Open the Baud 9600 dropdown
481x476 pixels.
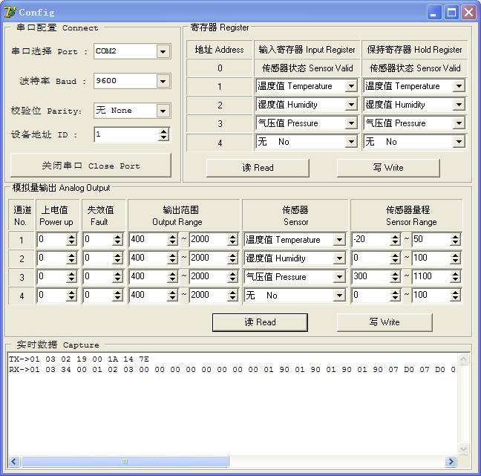click(163, 81)
